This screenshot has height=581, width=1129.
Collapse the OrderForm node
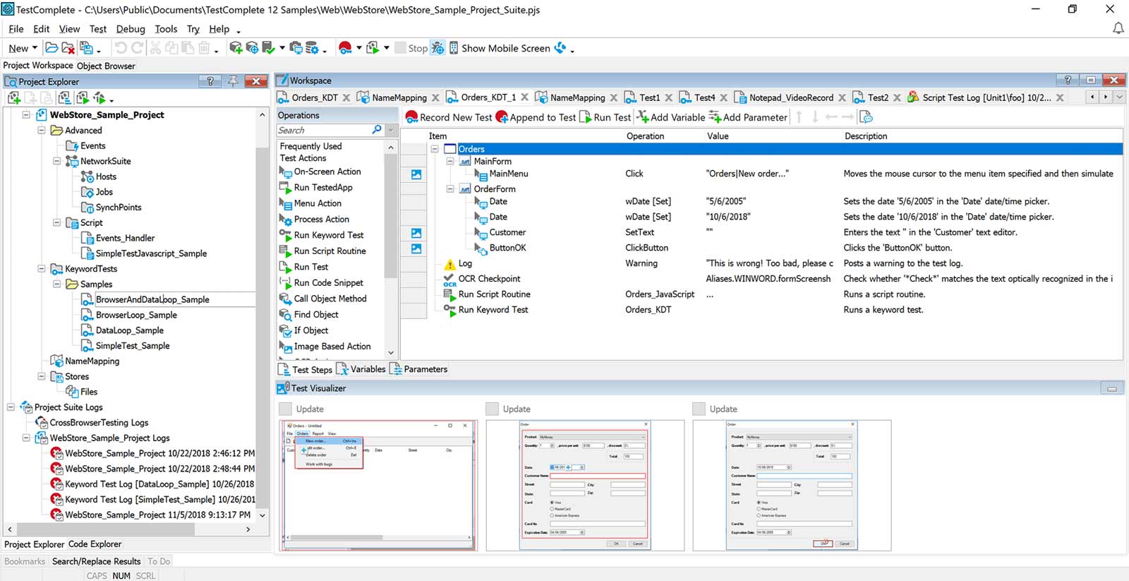click(x=450, y=189)
